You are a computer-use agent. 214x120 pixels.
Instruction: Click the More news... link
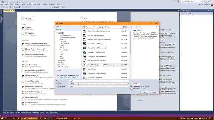pyautogui.click(x=139, y=100)
